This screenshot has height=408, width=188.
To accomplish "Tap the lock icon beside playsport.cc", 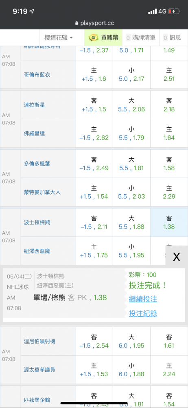I will (77, 23).
